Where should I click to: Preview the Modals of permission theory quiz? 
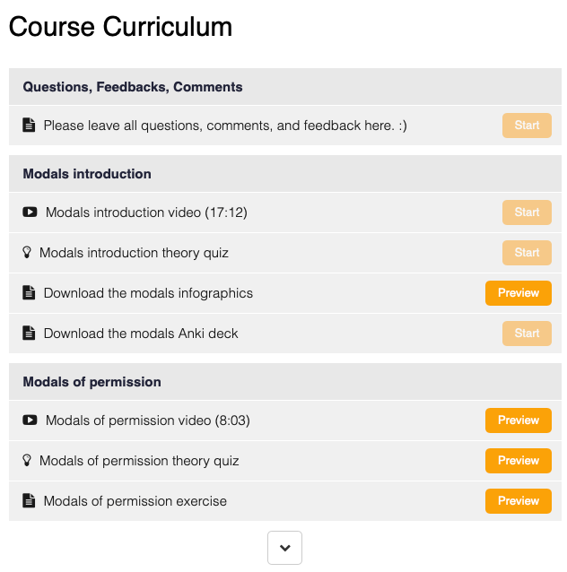coord(518,461)
